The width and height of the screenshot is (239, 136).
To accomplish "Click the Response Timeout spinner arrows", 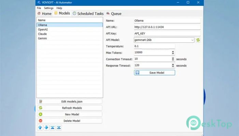I will click(173, 65).
